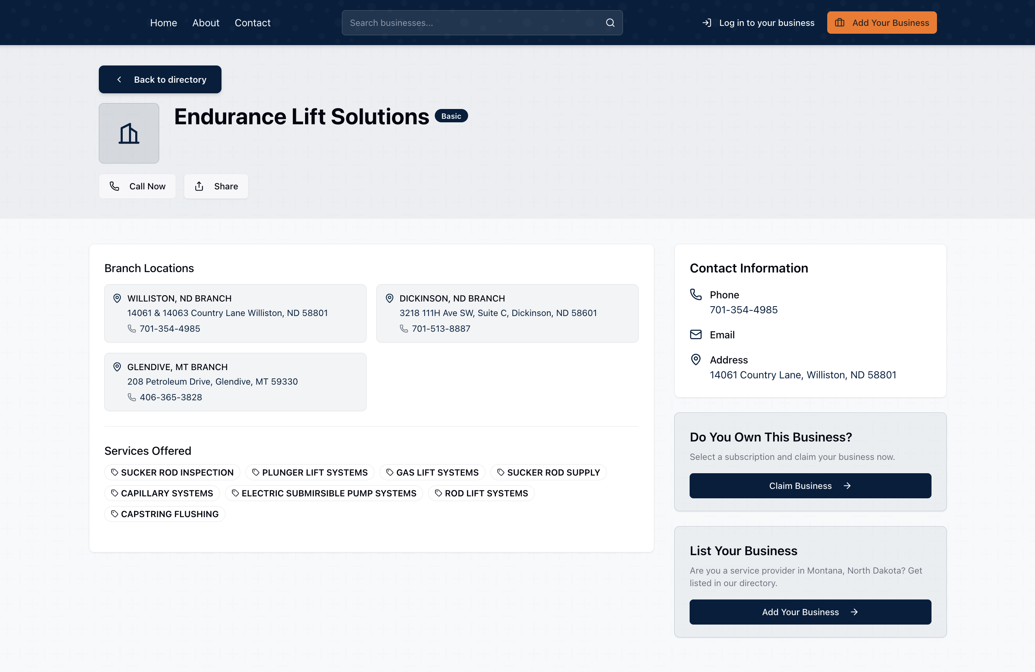Viewport: 1035px width, 672px height.
Task: Click the login arrow icon
Action: coord(707,23)
